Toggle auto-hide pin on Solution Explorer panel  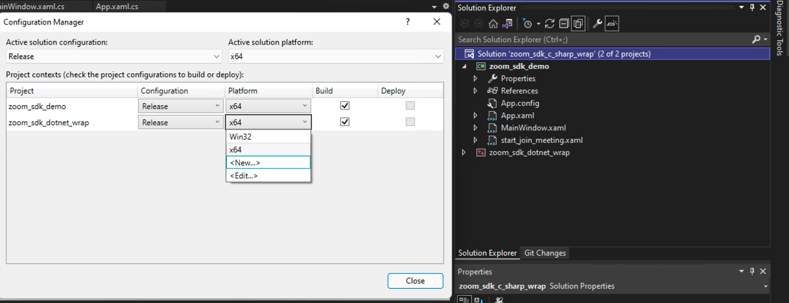(752, 8)
